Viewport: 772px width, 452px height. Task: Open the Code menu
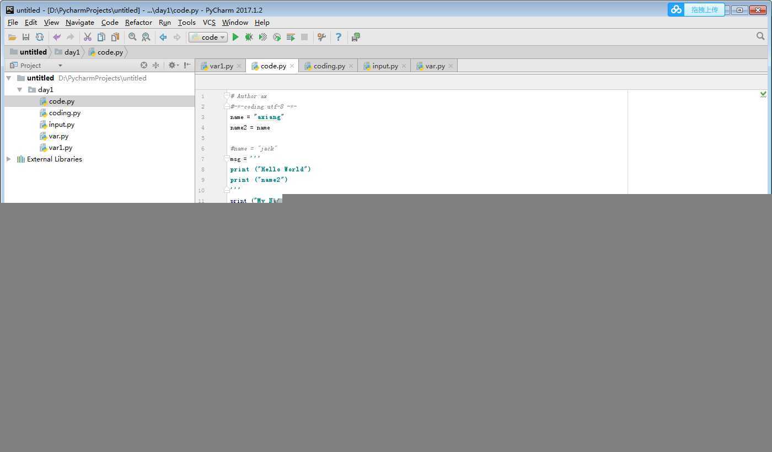tap(110, 22)
